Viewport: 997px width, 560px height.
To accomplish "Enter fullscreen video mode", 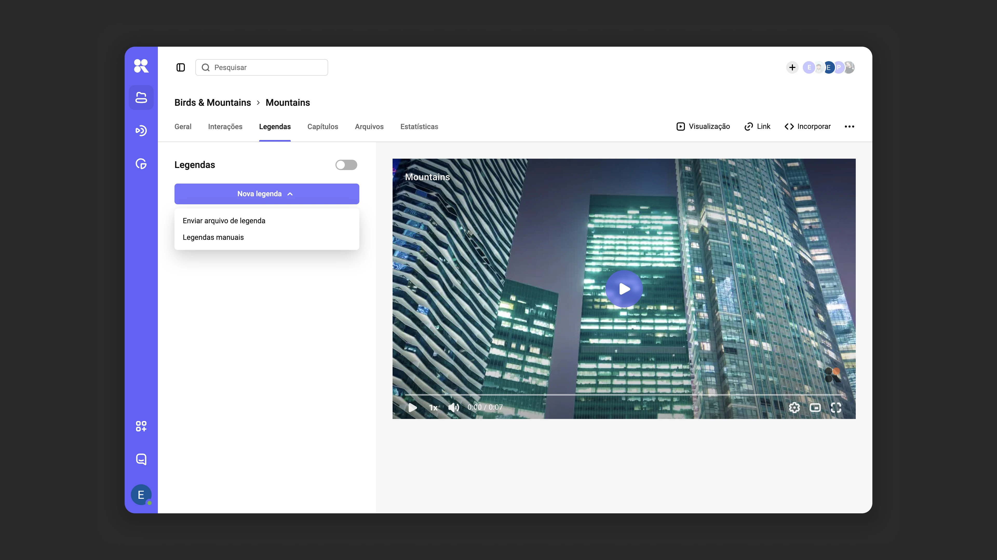I will (x=836, y=407).
